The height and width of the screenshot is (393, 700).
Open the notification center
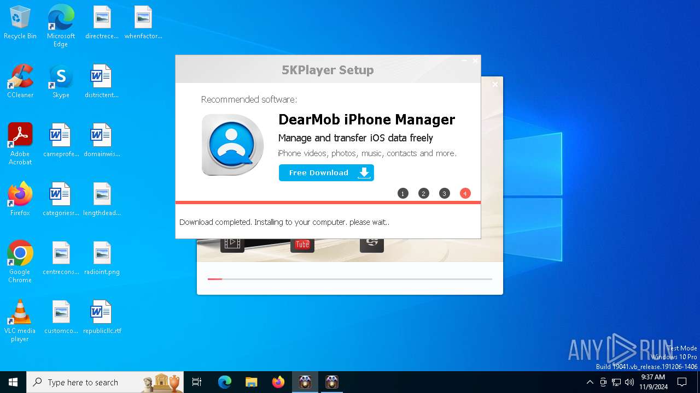pyautogui.click(x=682, y=382)
